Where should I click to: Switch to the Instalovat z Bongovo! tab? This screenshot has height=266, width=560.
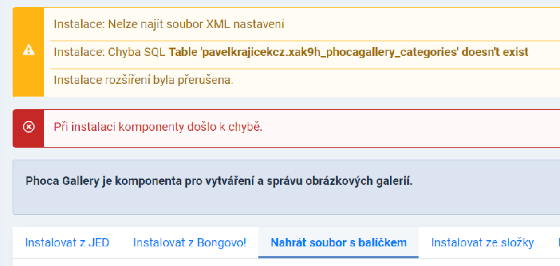tap(190, 243)
